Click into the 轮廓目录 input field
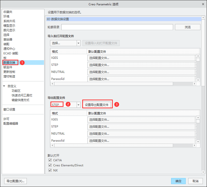This screenshot has width=207, height=187. pyautogui.click(x=117, y=27)
